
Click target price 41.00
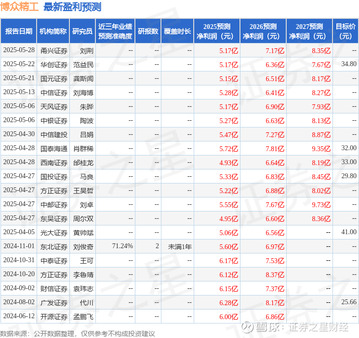click(349, 232)
